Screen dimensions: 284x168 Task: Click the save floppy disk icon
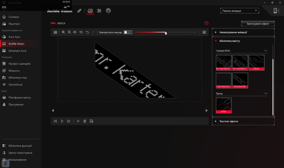pyautogui.click(x=91, y=121)
